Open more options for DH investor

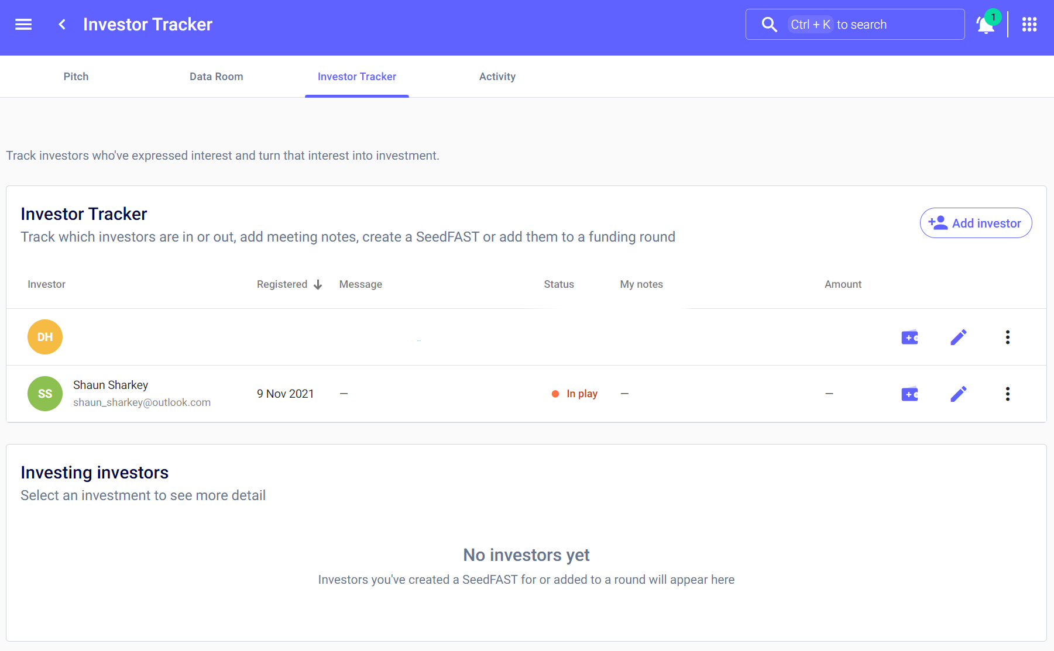pyautogui.click(x=1007, y=337)
